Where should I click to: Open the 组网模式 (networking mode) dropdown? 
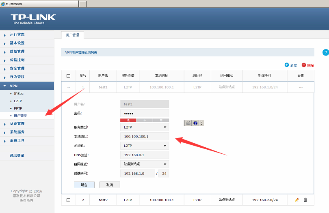pos(145,164)
